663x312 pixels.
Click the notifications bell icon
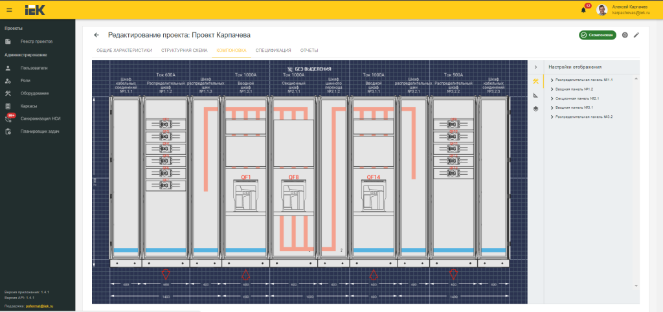tap(583, 10)
